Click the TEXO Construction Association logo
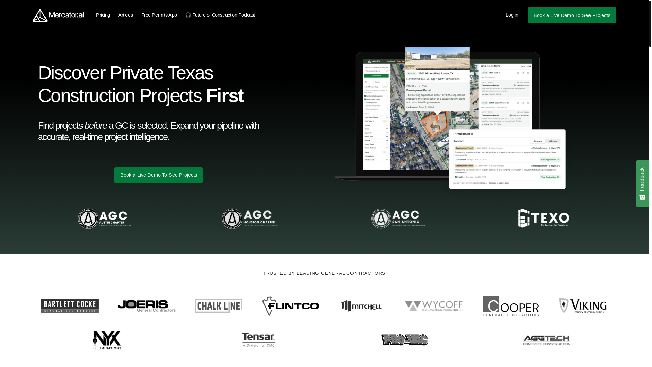The width and height of the screenshot is (652, 367). pos(544,218)
